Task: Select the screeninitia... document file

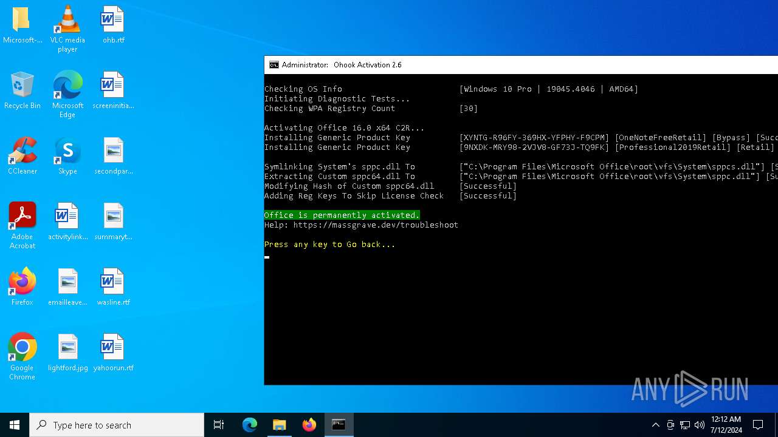Action: tap(113, 91)
